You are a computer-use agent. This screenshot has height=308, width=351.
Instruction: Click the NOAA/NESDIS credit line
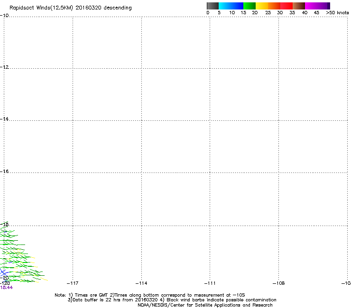[205, 305]
